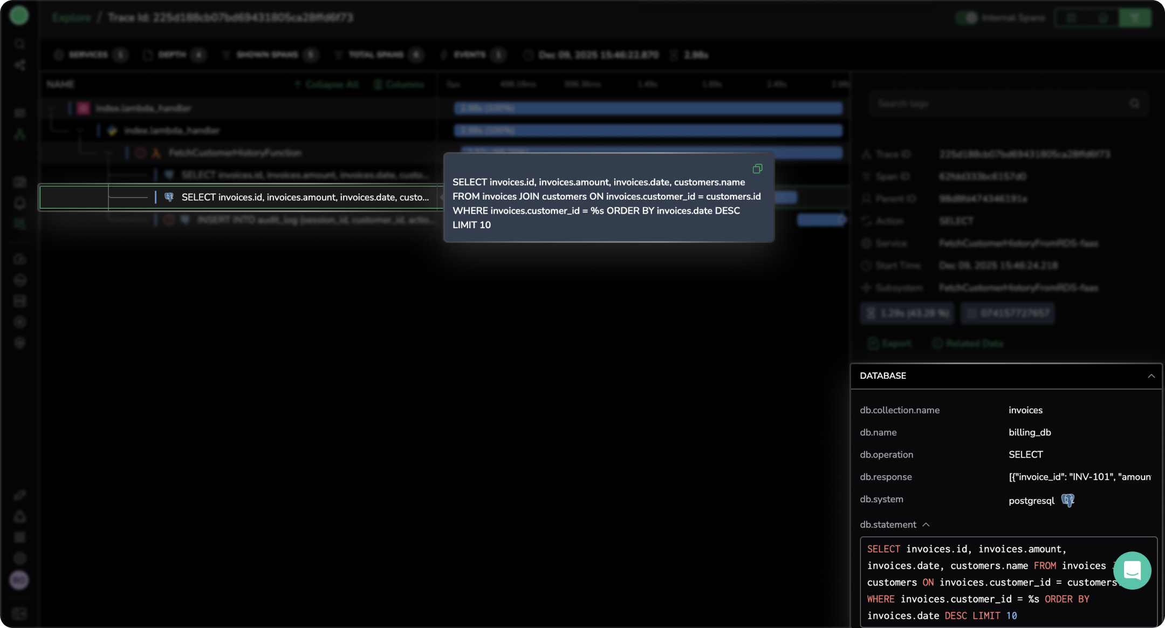Click the blue duration bar of the root span

coord(647,108)
